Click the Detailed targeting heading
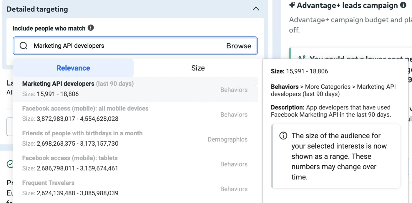 (x=37, y=9)
